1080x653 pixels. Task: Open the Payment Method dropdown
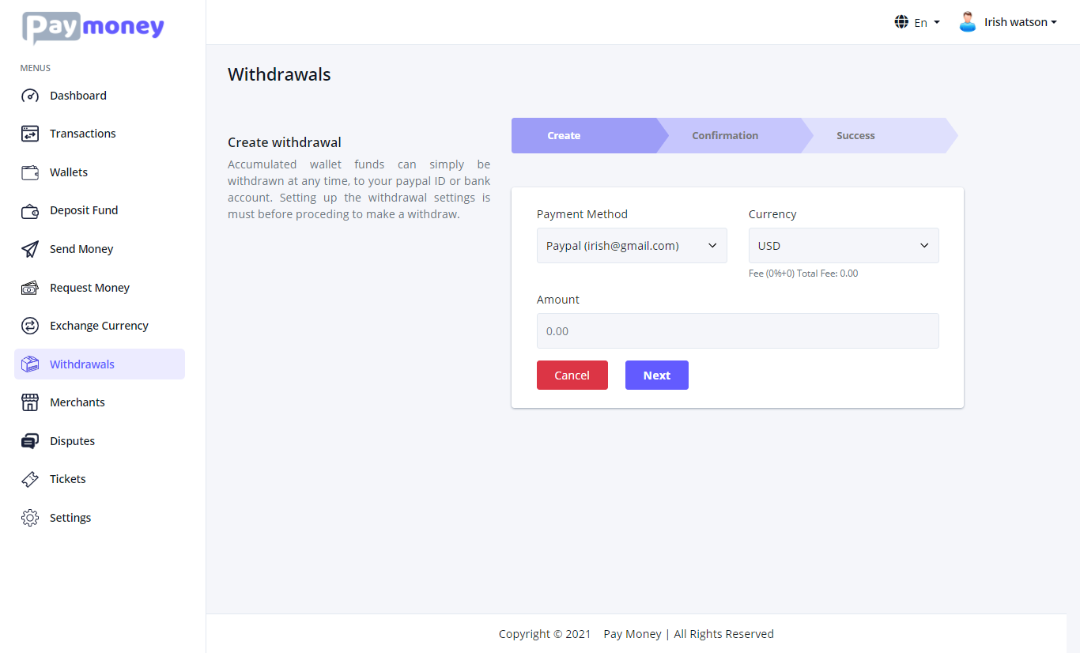[x=631, y=245]
